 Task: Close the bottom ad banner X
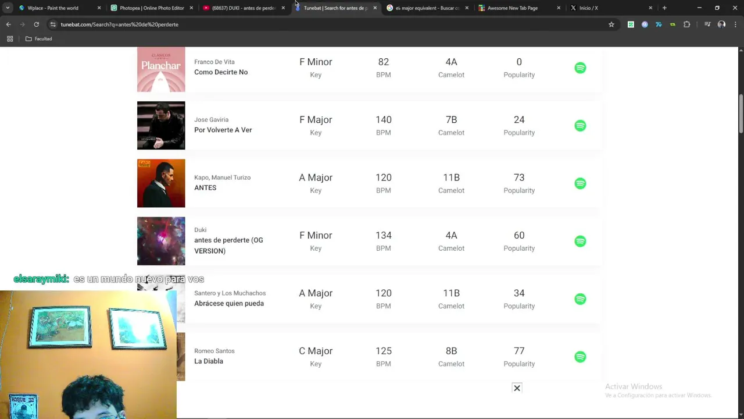(x=517, y=388)
